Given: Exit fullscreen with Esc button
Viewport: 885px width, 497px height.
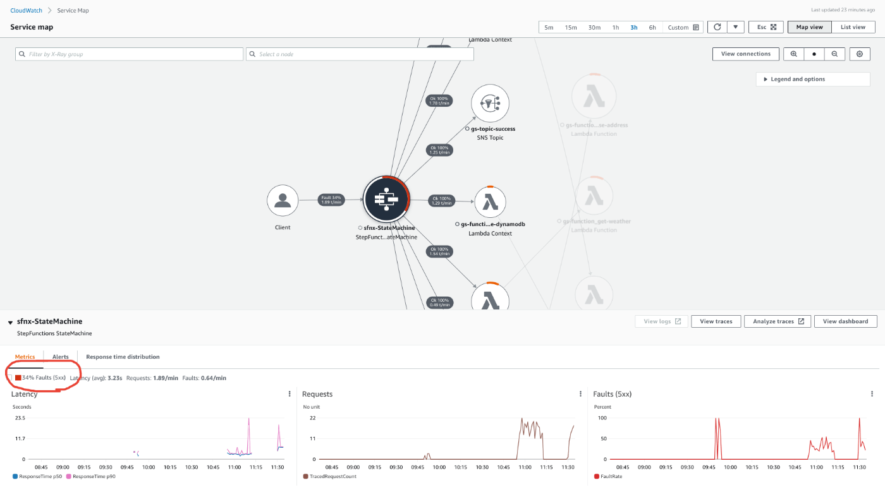Looking at the screenshot, I should click(766, 27).
